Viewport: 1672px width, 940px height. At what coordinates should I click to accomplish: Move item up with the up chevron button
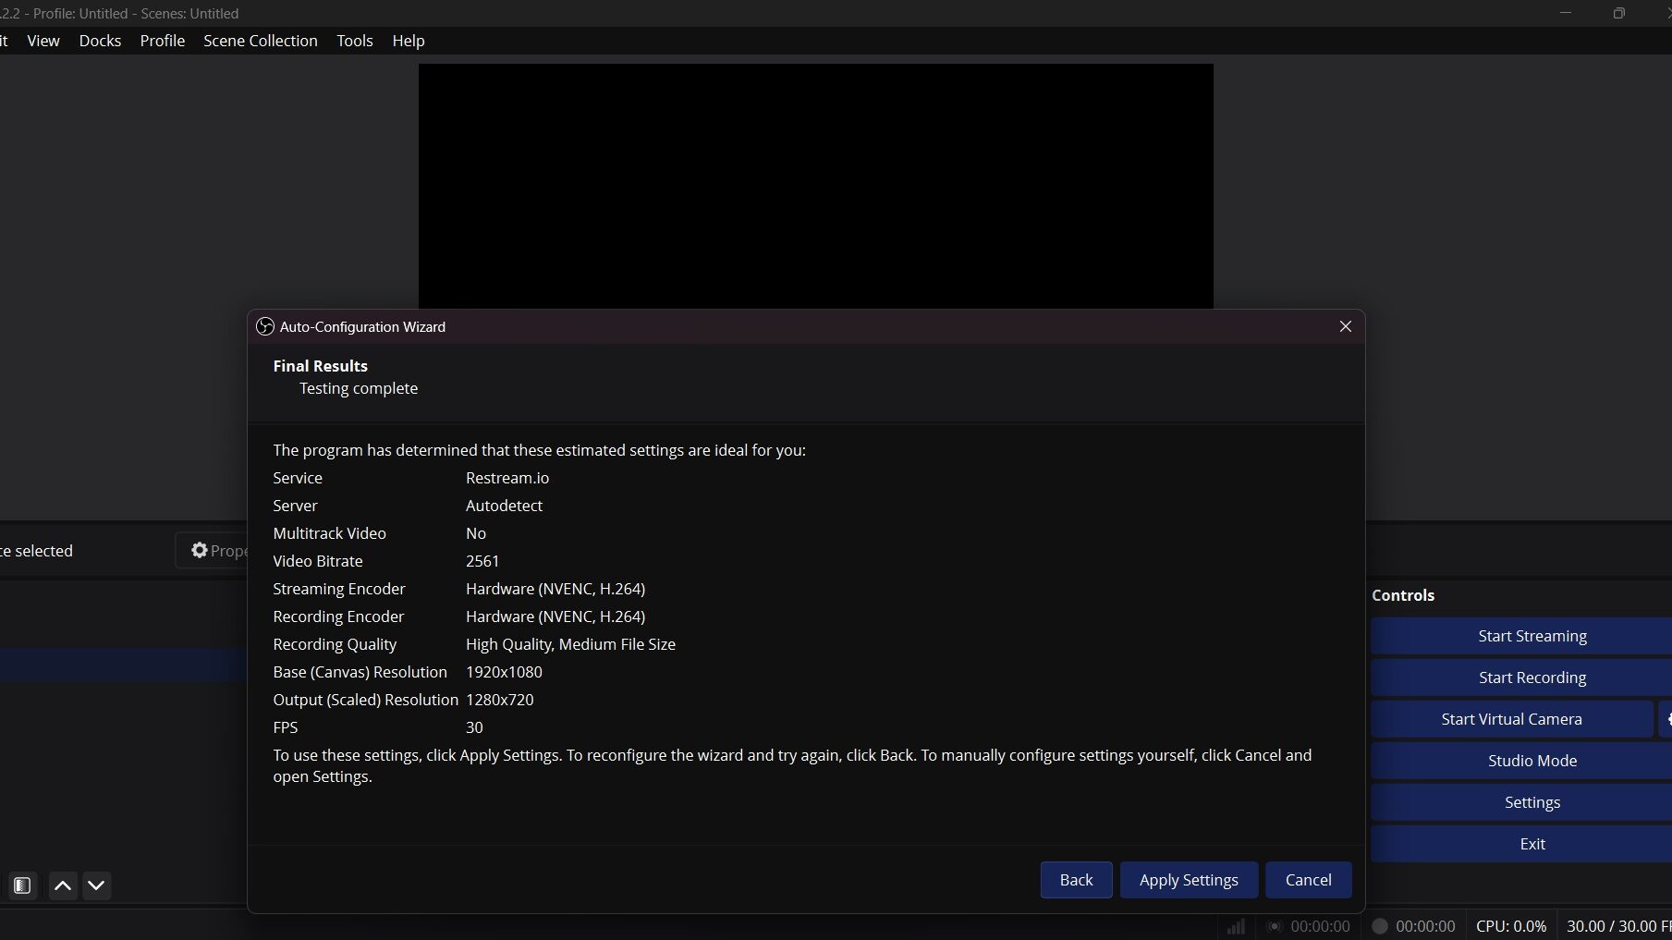click(63, 885)
